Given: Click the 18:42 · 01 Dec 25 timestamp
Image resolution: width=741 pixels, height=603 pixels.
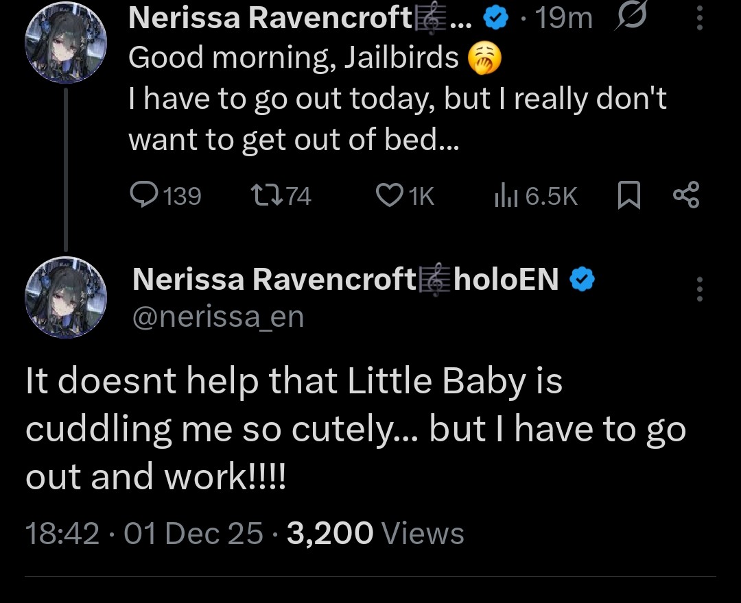Looking at the screenshot, I should point(144,533).
